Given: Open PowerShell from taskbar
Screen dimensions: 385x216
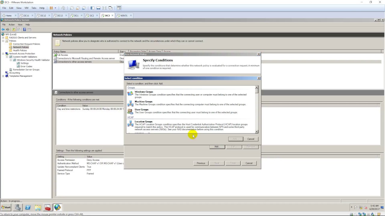Looking at the screenshot, I should (x=28, y=207).
